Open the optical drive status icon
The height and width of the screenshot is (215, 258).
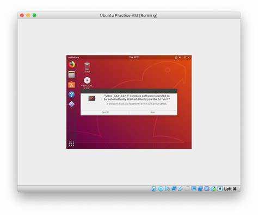(161, 189)
